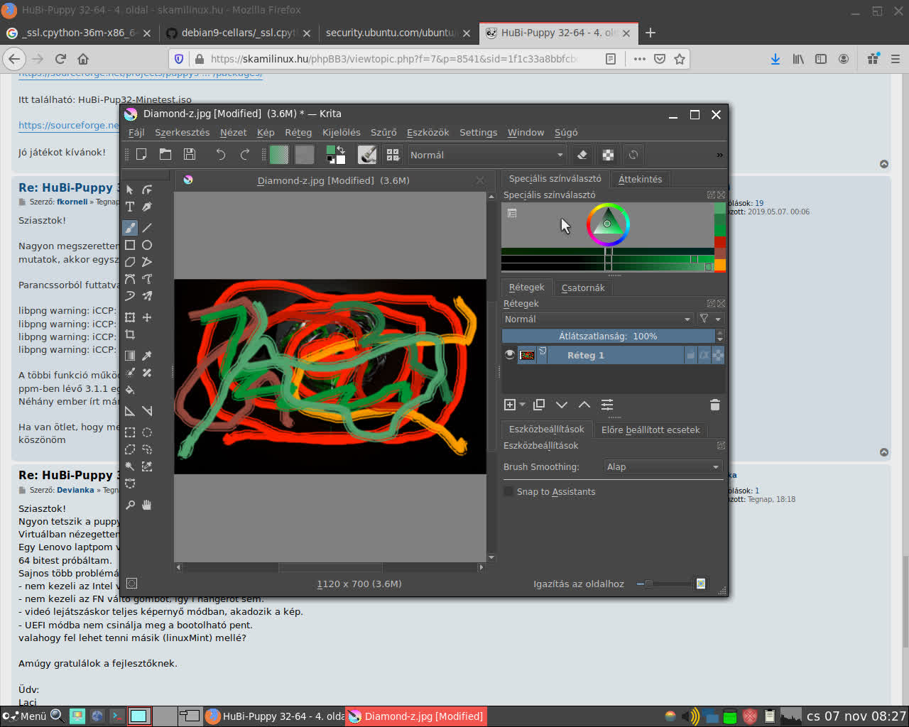Screen dimensions: 909x727
Task: Toggle lock on Réteg 1 layer
Action: (x=690, y=355)
